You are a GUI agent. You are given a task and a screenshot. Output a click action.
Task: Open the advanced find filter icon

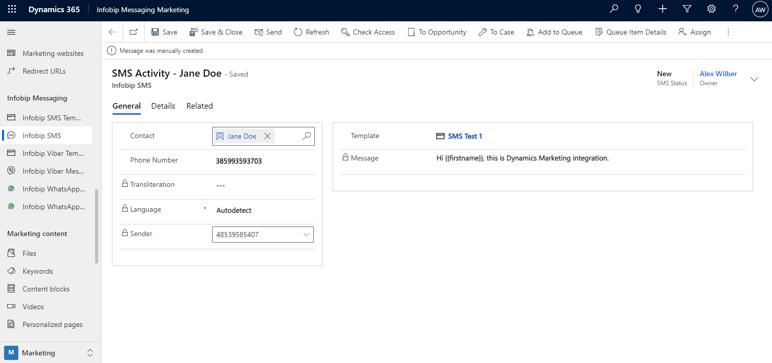point(687,9)
